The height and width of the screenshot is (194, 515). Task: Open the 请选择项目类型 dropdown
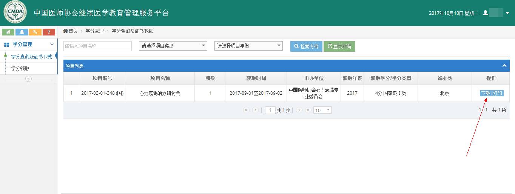coord(173,46)
